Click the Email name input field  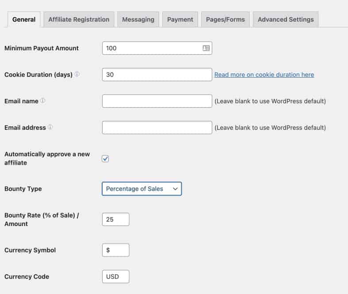157,101
